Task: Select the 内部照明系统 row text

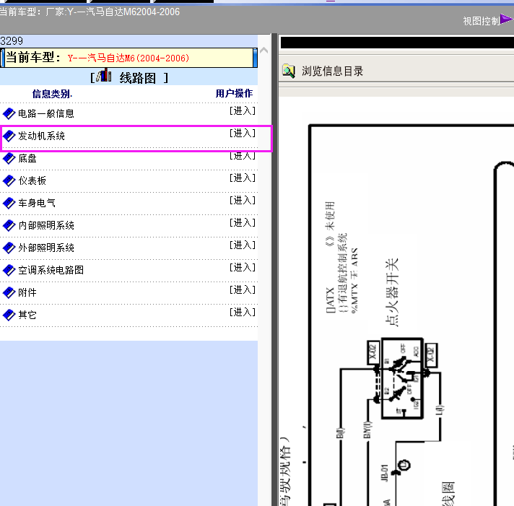Action: pos(46,225)
